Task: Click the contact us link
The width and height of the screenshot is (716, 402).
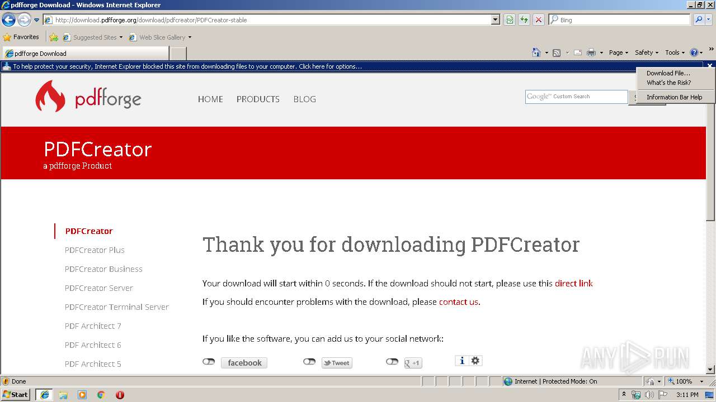Action: [459, 302]
